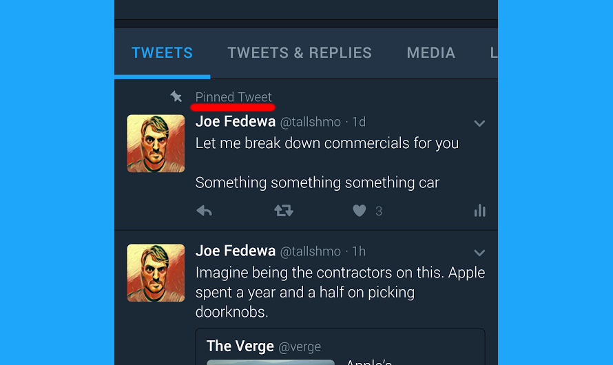The image size is (613, 365).
Task: Open The Verge quoted tweet card
Action: tap(340, 347)
